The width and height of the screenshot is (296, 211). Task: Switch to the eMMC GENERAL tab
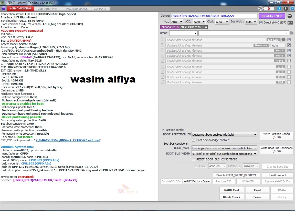tap(21, 8)
